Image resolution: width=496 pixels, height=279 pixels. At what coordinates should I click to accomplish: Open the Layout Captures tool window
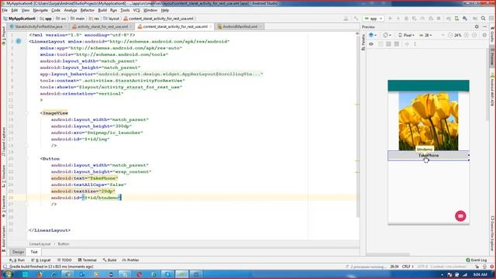click(3, 141)
